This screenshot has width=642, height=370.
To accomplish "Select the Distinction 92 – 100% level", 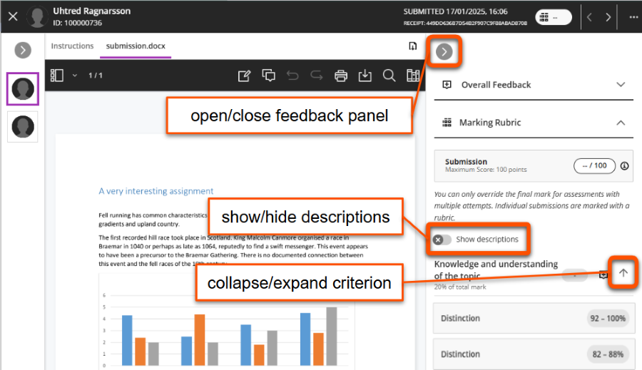I will pyautogui.click(x=533, y=318).
